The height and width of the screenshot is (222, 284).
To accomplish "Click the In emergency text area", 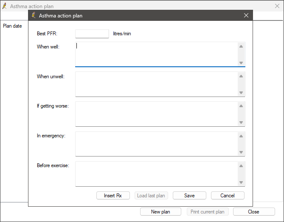I will 157,144.
